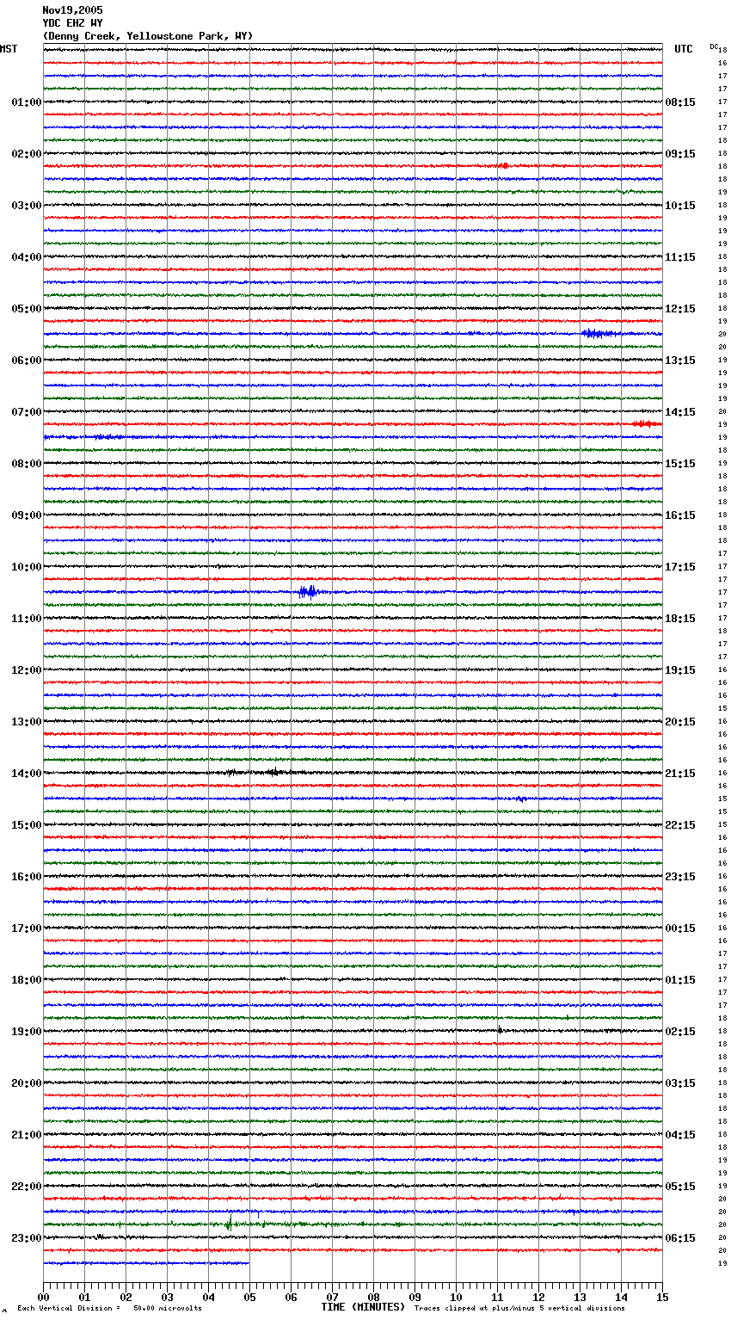
Task: Click the 06:15 UTC time label
Action: pyautogui.click(x=680, y=1238)
